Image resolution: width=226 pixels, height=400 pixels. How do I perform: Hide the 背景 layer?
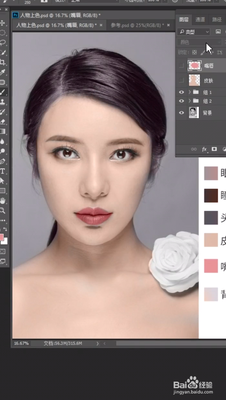pyautogui.click(x=181, y=113)
